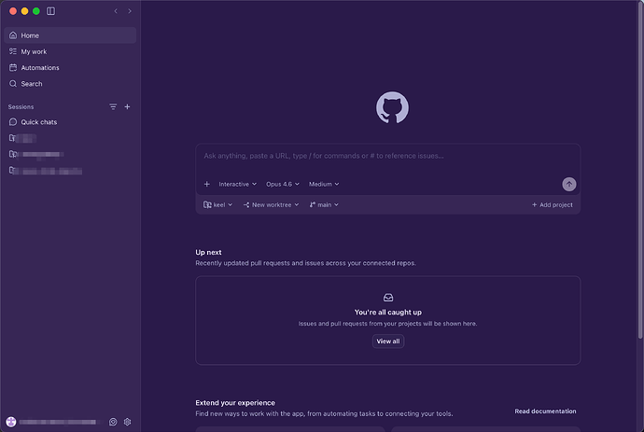This screenshot has width=644, height=432.
Task: Click the GitHub logo icon
Action: click(392, 107)
